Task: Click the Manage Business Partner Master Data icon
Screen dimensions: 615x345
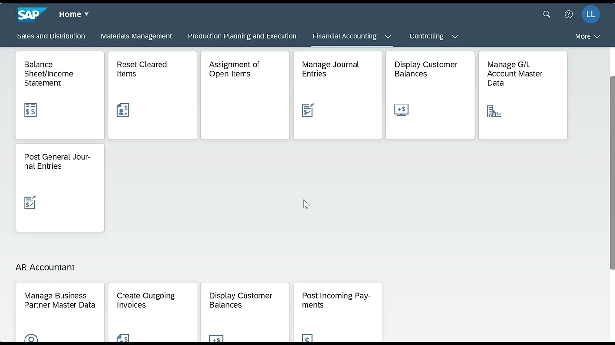Action: [x=31, y=339]
